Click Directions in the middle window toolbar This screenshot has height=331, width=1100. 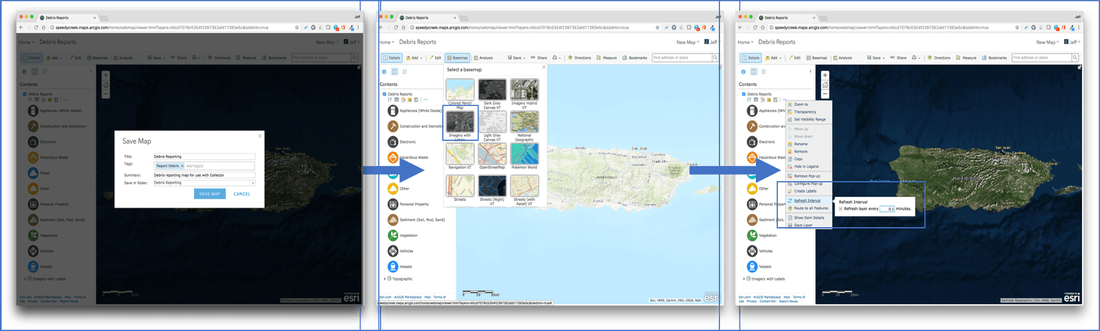[x=580, y=58]
